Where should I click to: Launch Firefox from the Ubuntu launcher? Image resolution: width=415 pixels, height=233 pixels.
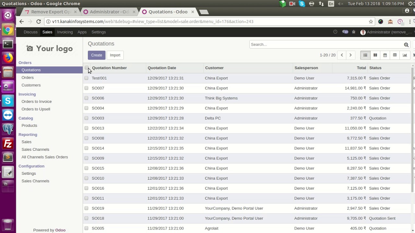8,58
